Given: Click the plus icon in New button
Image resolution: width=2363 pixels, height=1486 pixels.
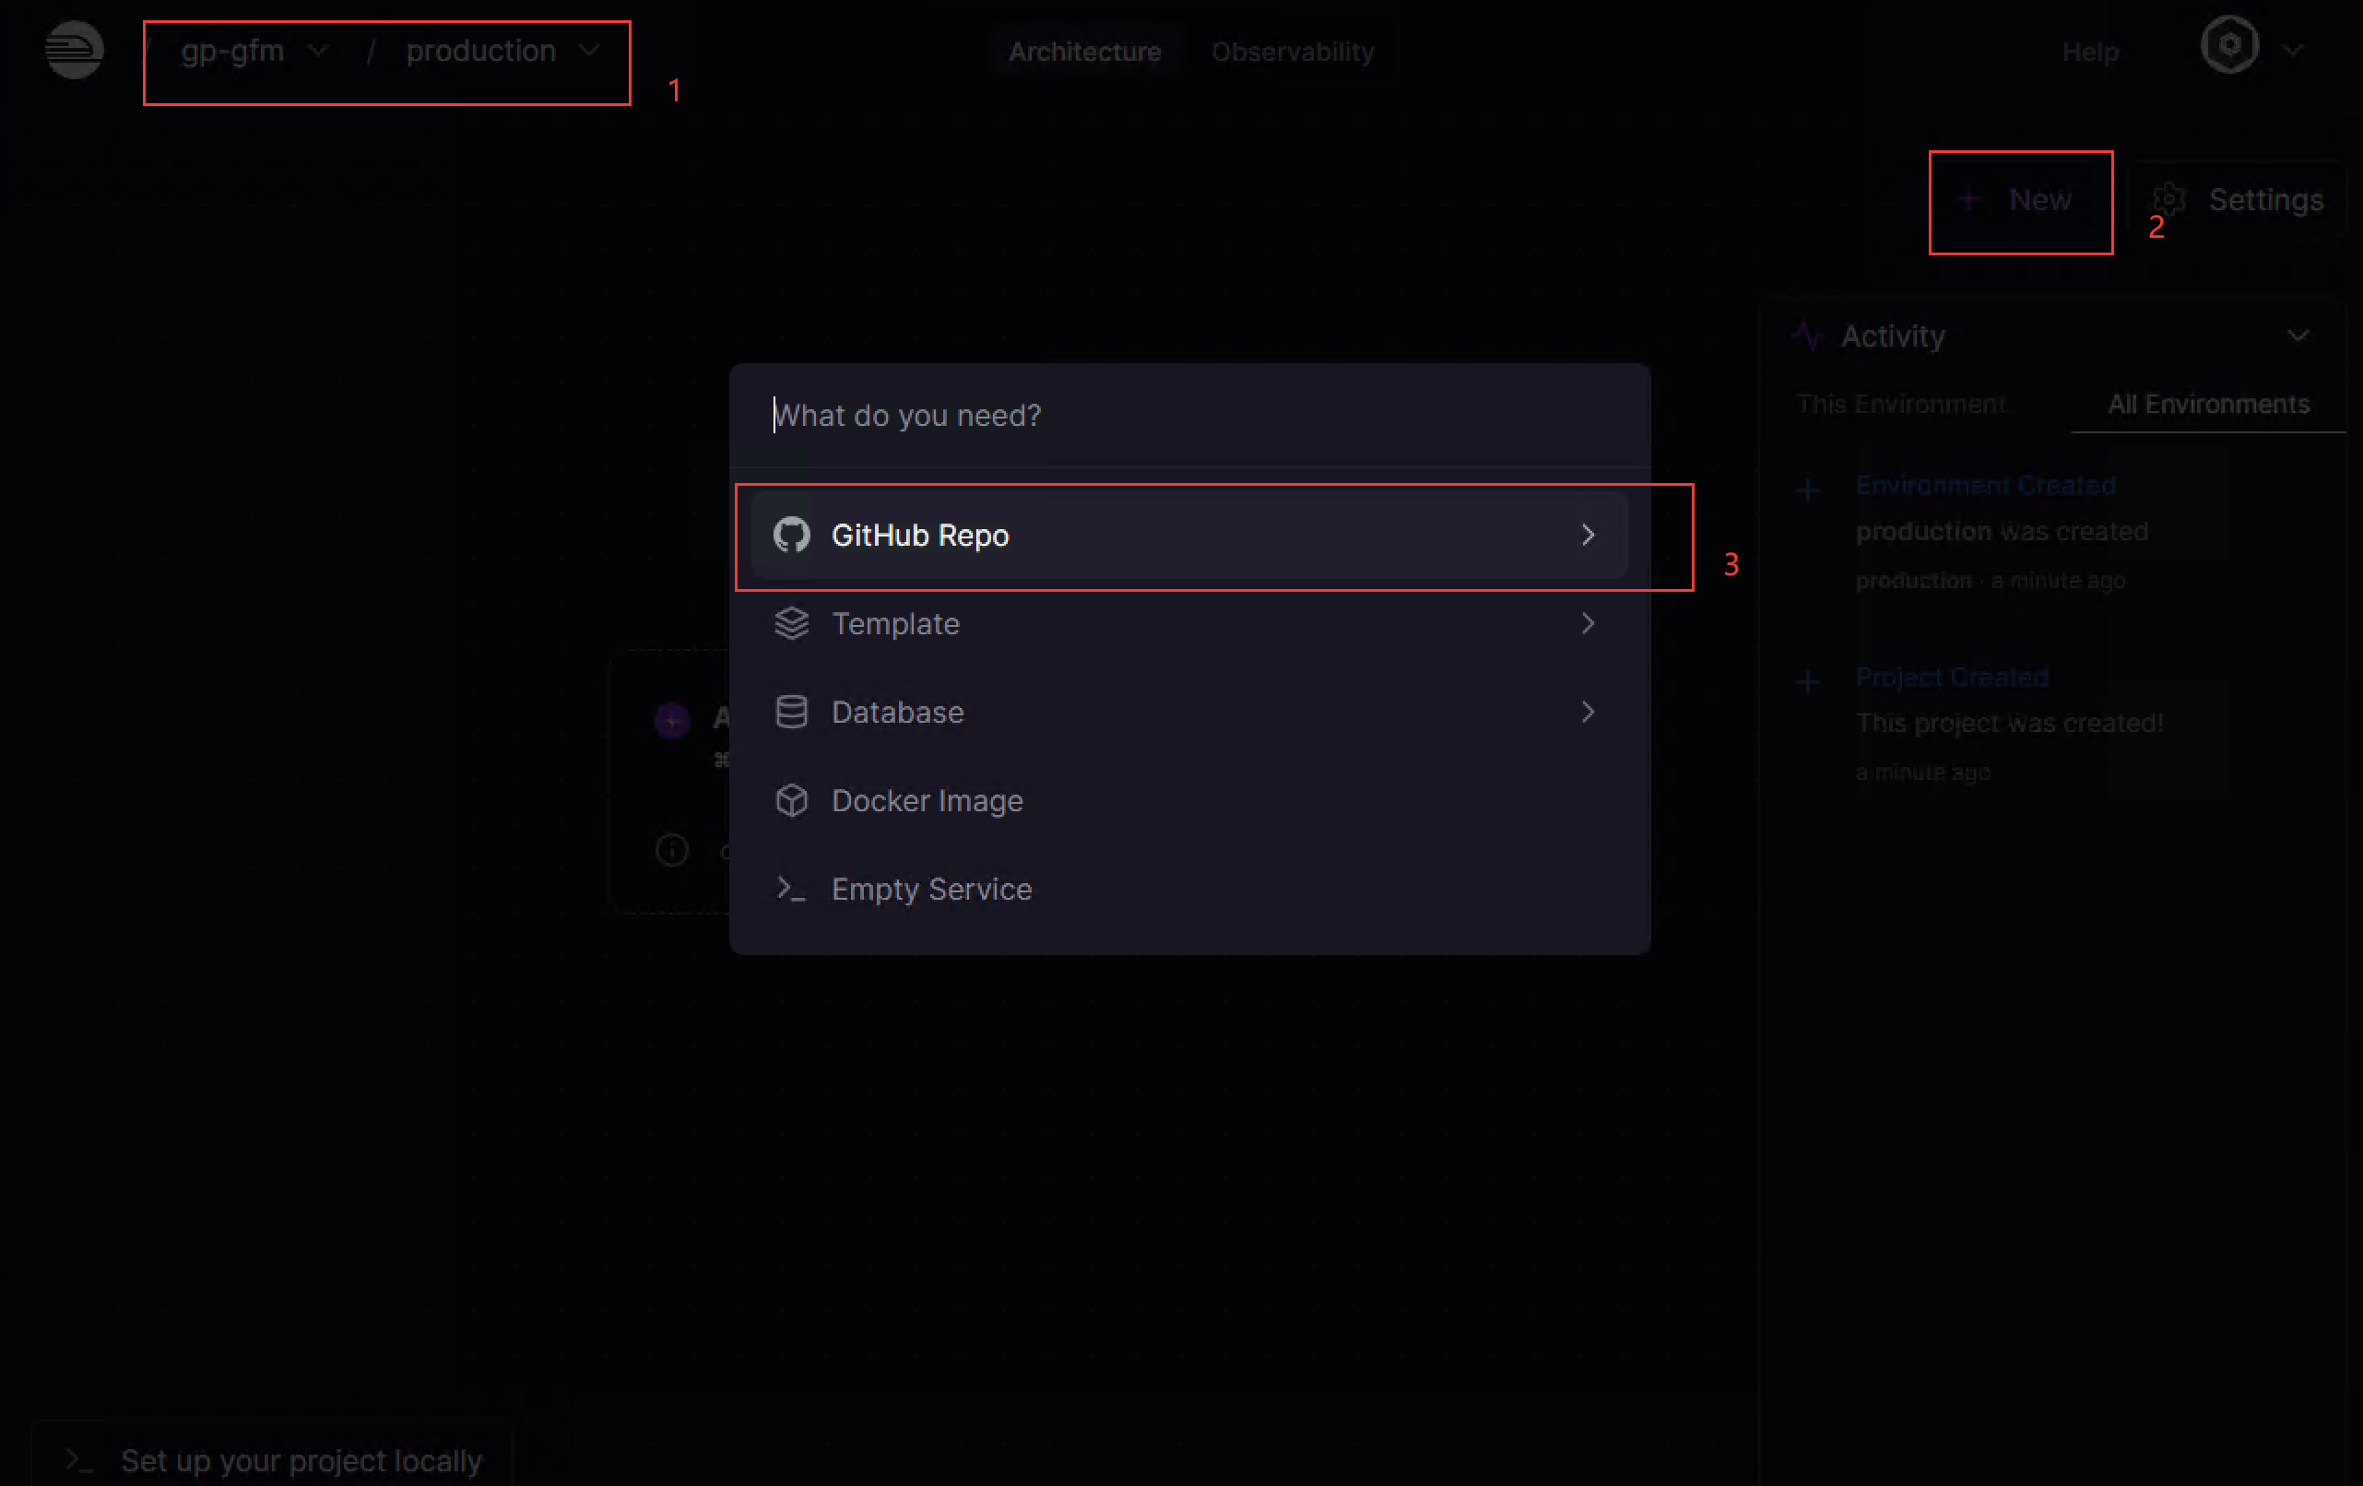Looking at the screenshot, I should click(1967, 200).
